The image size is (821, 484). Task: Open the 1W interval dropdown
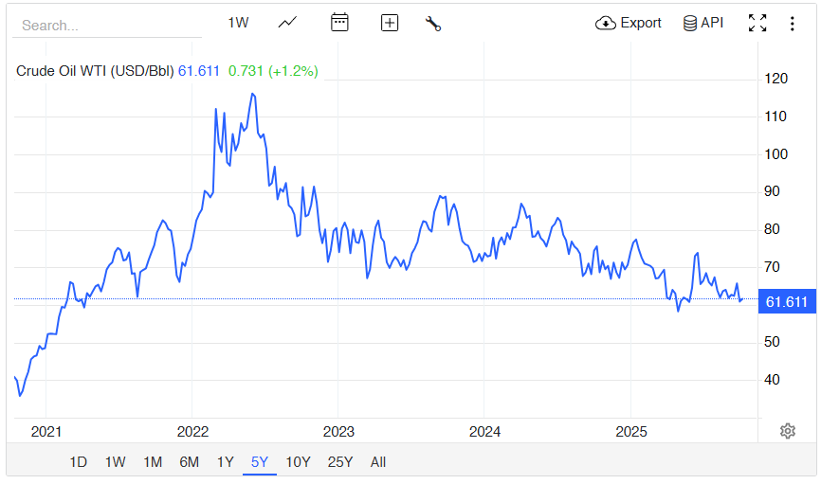[x=238, y=23]
